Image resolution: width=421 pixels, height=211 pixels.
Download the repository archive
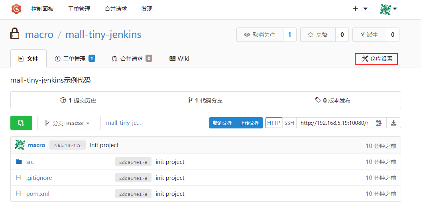point(393,123)
